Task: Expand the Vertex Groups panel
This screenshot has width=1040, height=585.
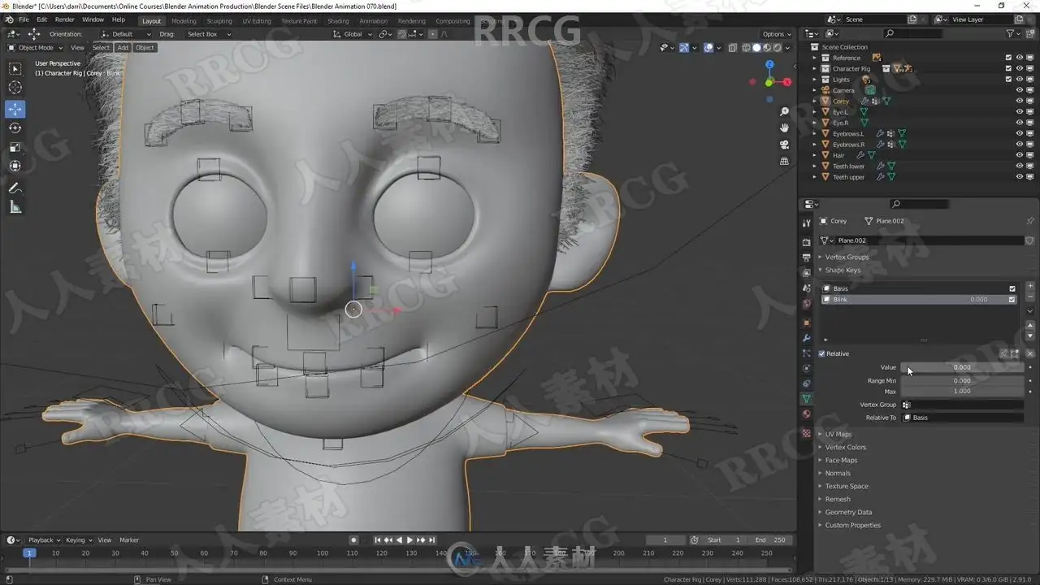Action: click(847, 257)
